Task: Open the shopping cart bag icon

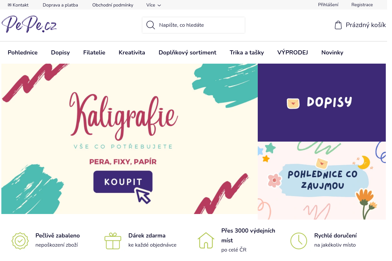Action: (338, 25)
